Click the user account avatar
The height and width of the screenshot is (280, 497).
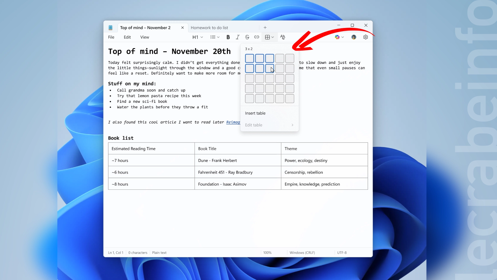pyautogui.click(x=354, y=37)
